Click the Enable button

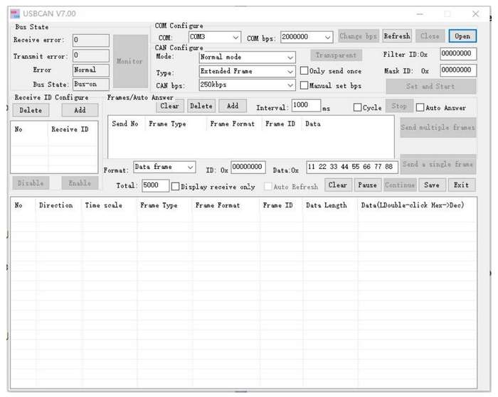pyautogui.click(x=80, y=183)
